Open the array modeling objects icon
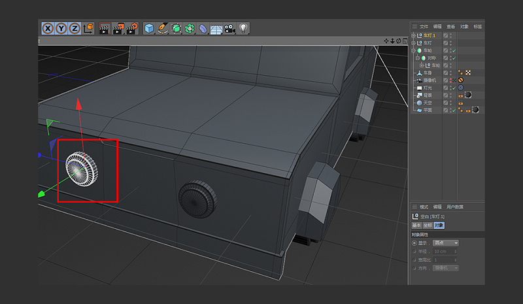This screenshot has width=523, height=304. point(190,29)
